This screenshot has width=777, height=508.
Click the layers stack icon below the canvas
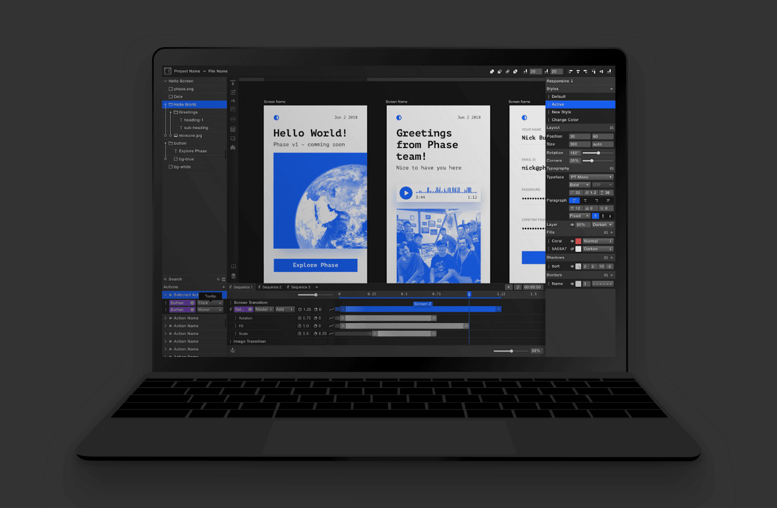coord(233,276)
